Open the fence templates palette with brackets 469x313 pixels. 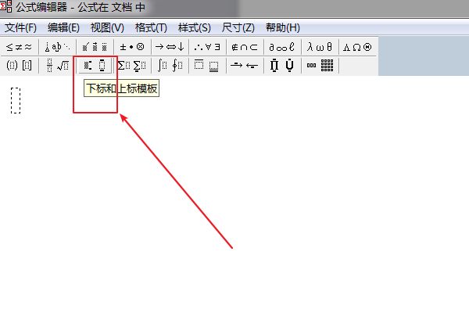(x=19, y=65)
